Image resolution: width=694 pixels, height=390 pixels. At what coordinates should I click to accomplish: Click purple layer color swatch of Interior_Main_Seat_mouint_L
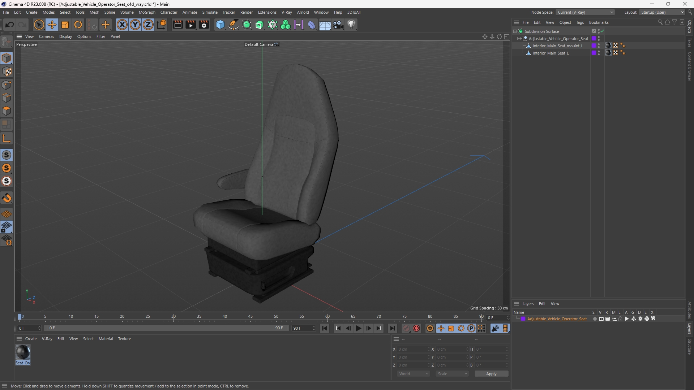594,46
